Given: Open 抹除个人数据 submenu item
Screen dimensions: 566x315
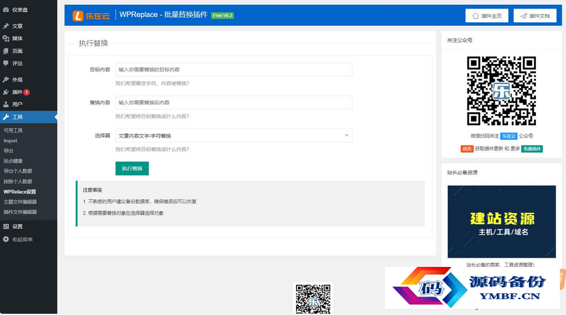Looking at the screenshot, I should (x=18, y=182).
